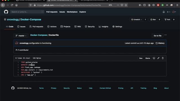Select the Code tab
Viewport: 180px width, 101px height.
coord(10,27)
